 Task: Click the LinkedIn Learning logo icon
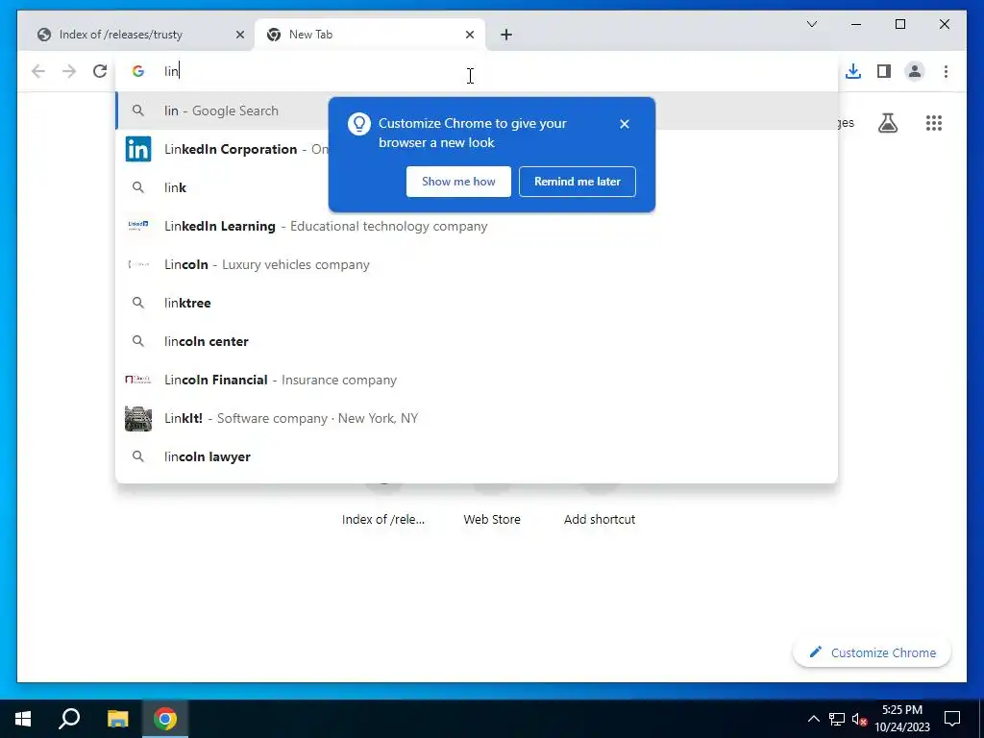coord(138,225)
